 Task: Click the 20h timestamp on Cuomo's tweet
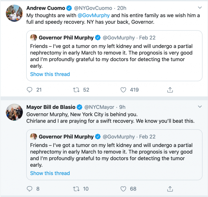click(121, 8)
